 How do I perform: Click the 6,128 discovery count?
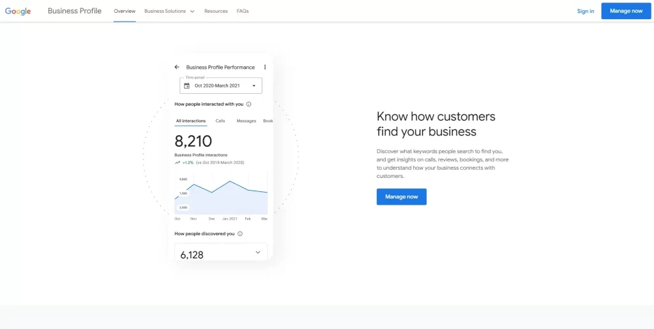click(192, 255)
